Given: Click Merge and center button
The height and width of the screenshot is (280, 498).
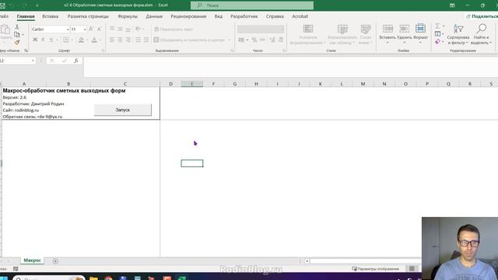Looking at the screenshot, I should coord(190,40).
